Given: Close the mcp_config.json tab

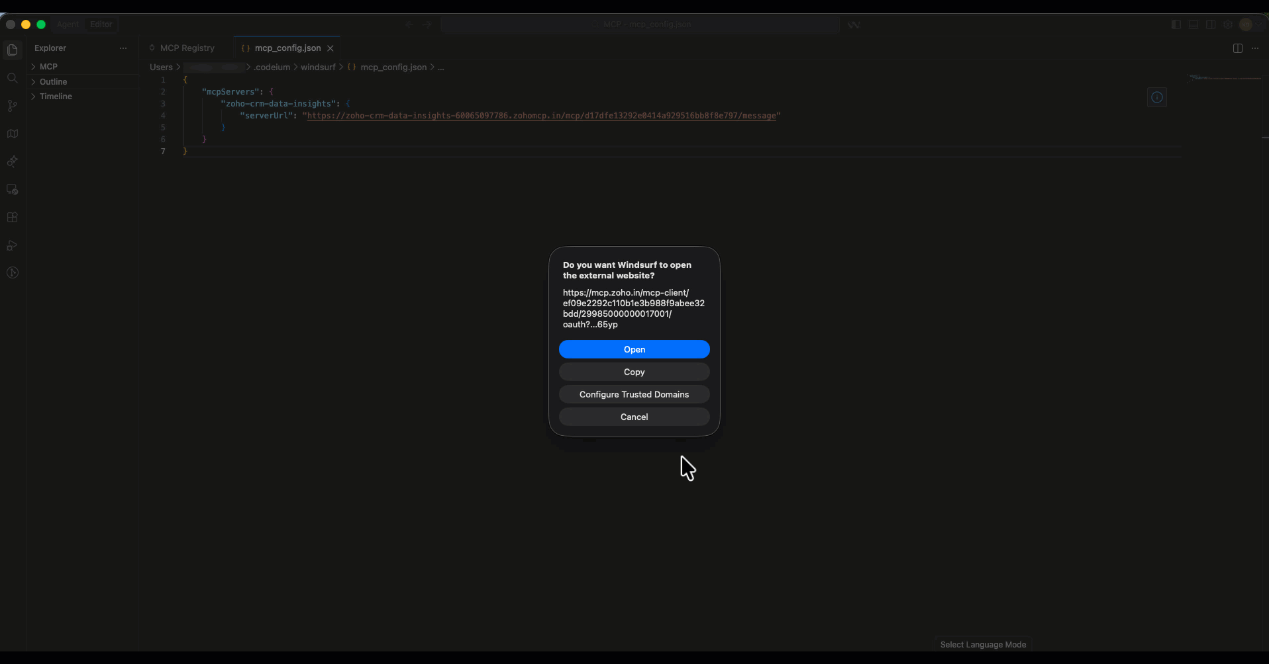Looking at the screenshot, I should pos(330,48).
